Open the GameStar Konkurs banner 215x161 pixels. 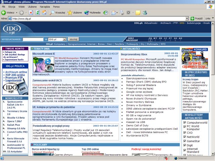point(195,58)
